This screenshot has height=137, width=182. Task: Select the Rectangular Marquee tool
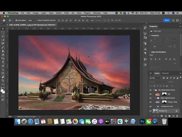3,32
